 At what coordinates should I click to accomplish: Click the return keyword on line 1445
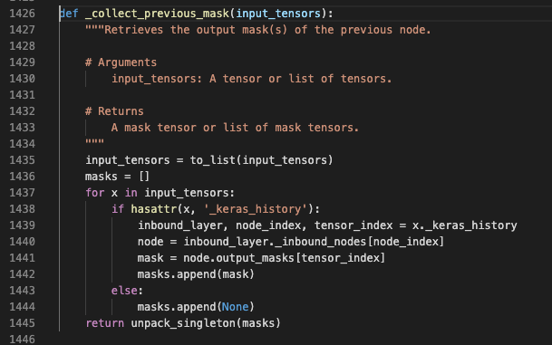104,323
